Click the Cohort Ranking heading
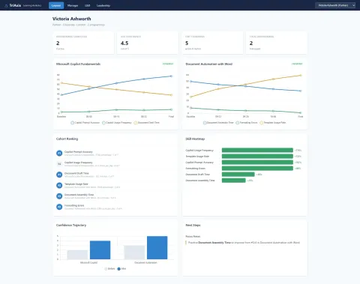360x284 pixels. [67, 139]
